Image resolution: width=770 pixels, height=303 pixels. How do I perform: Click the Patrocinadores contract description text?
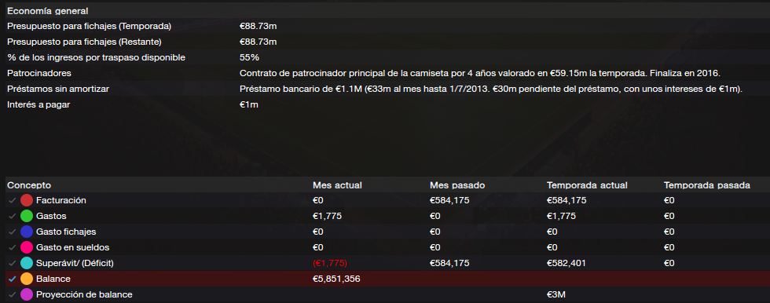(x=479, y=73)
